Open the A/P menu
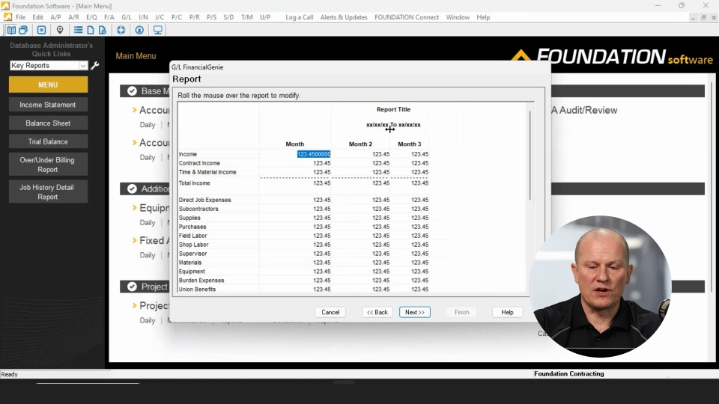This screenshot has width=719, height=404. coord(55,17)
